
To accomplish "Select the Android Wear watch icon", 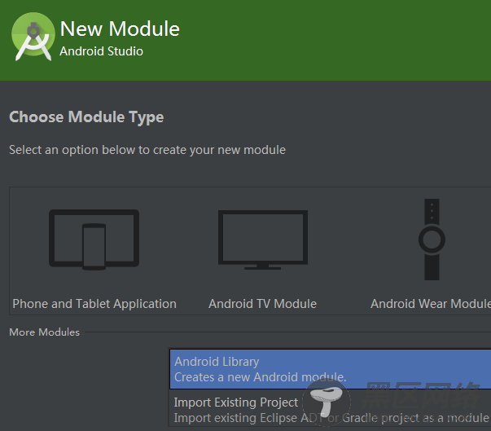I will (432, 240).
